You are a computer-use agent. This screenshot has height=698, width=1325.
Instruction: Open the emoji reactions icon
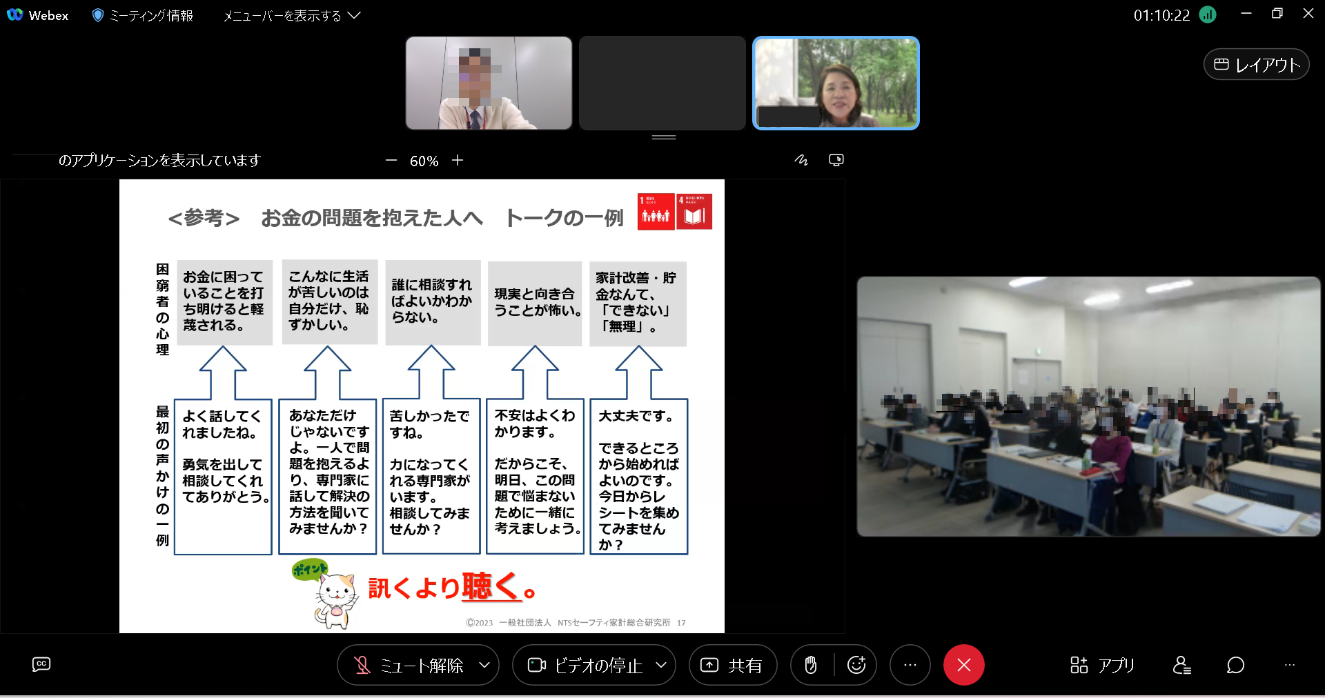click(856, 665)
